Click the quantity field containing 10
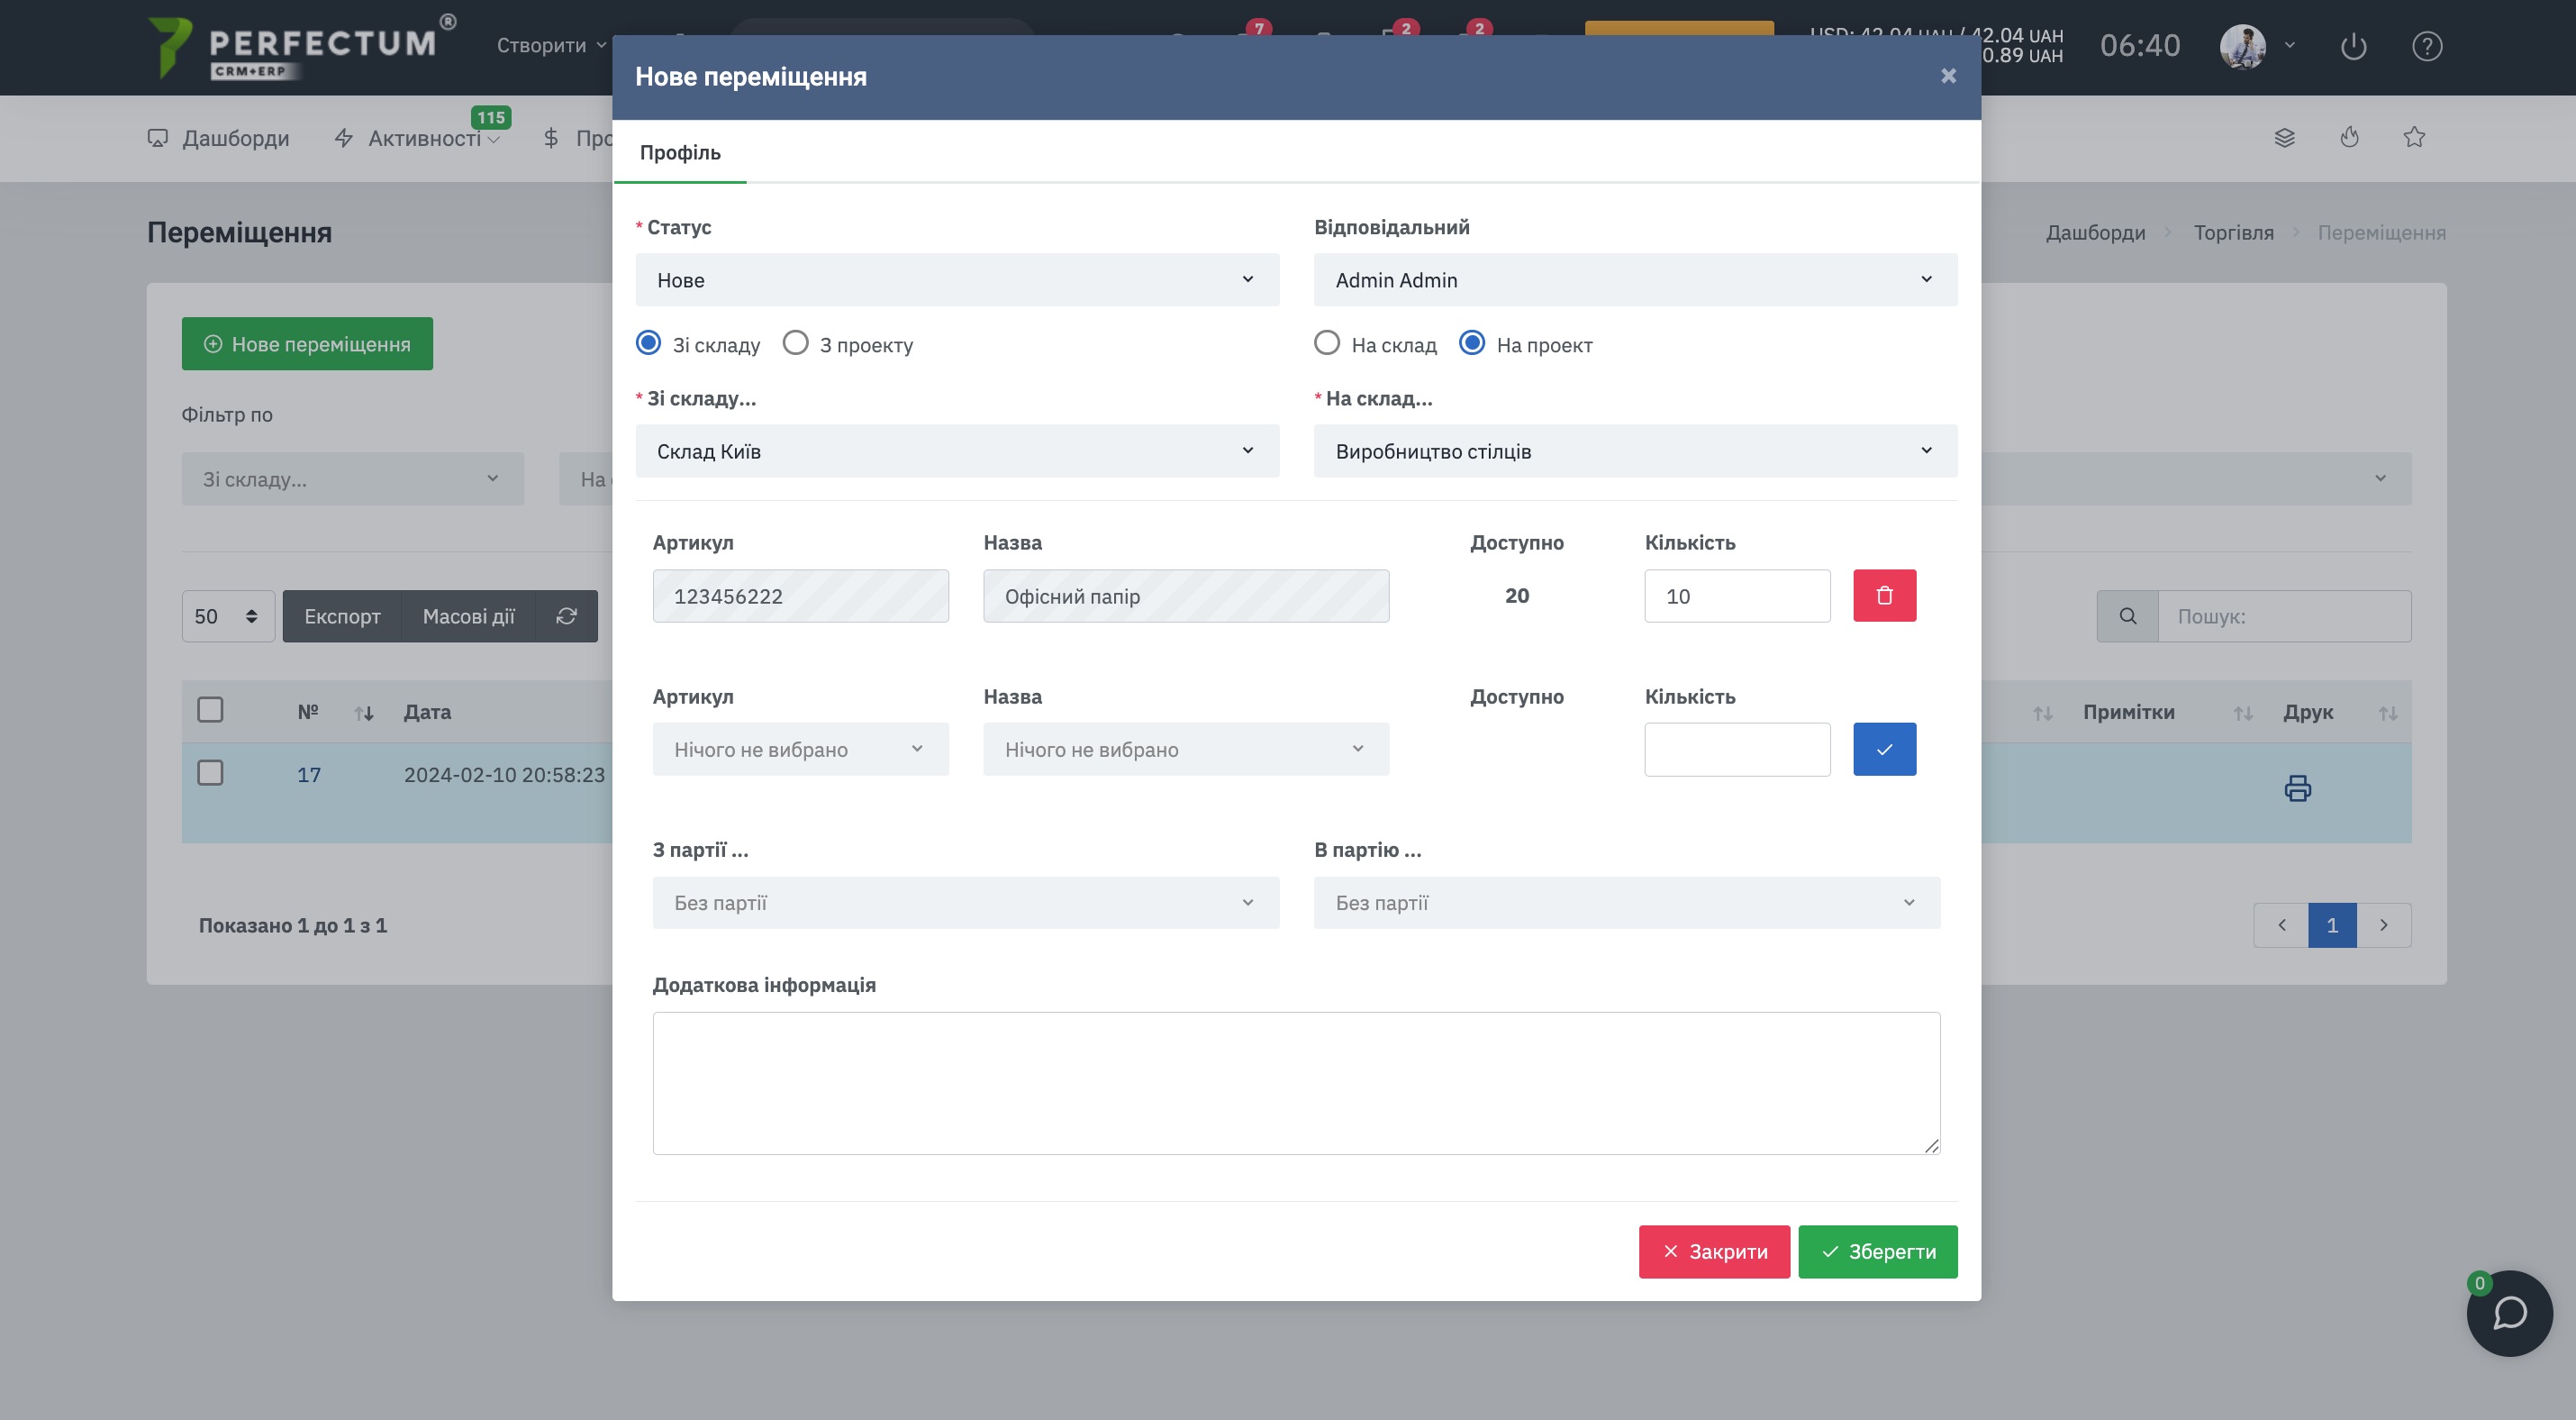 click(1737, 596)
